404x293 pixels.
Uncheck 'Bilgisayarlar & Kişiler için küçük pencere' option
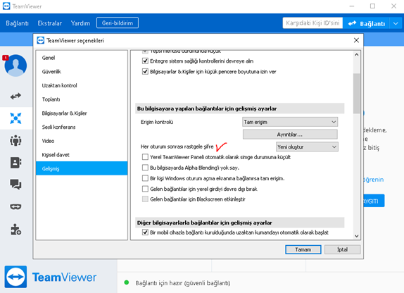pos(145,71)
